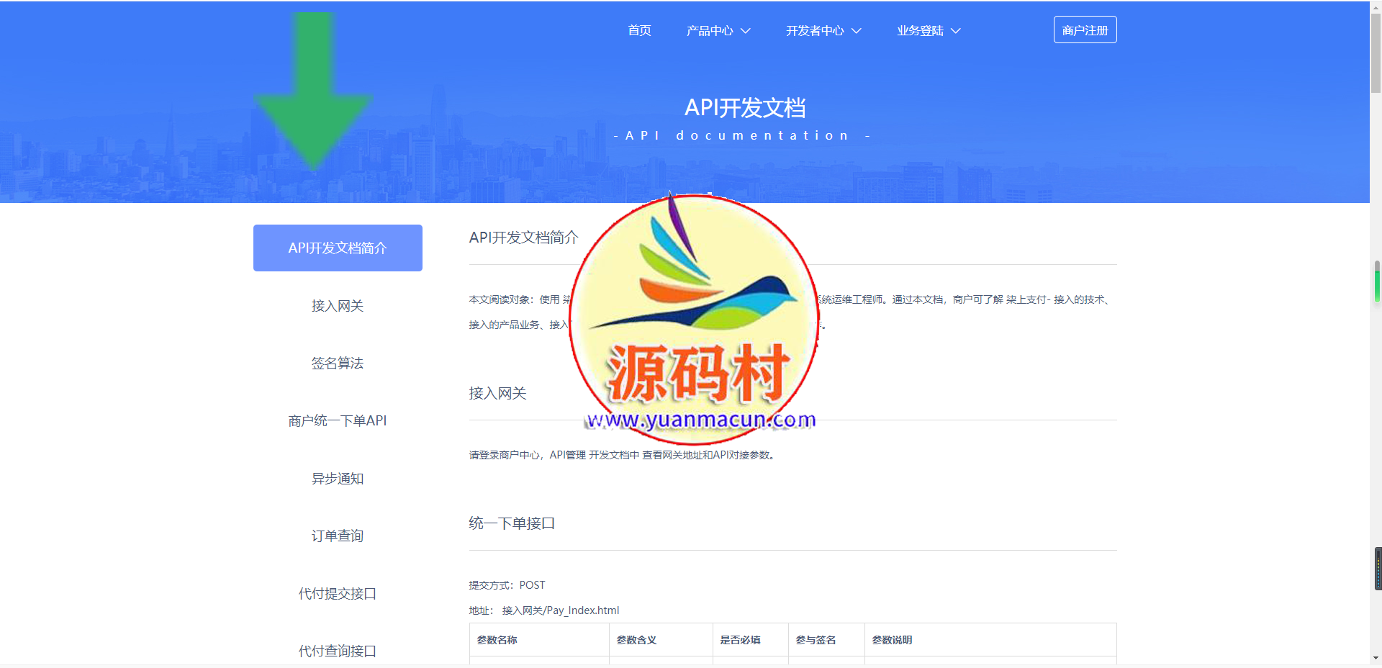Click the www.yuanmacun.com watermark text
The width and height of the screenshot is (1382, 668).
coord(700,420)
